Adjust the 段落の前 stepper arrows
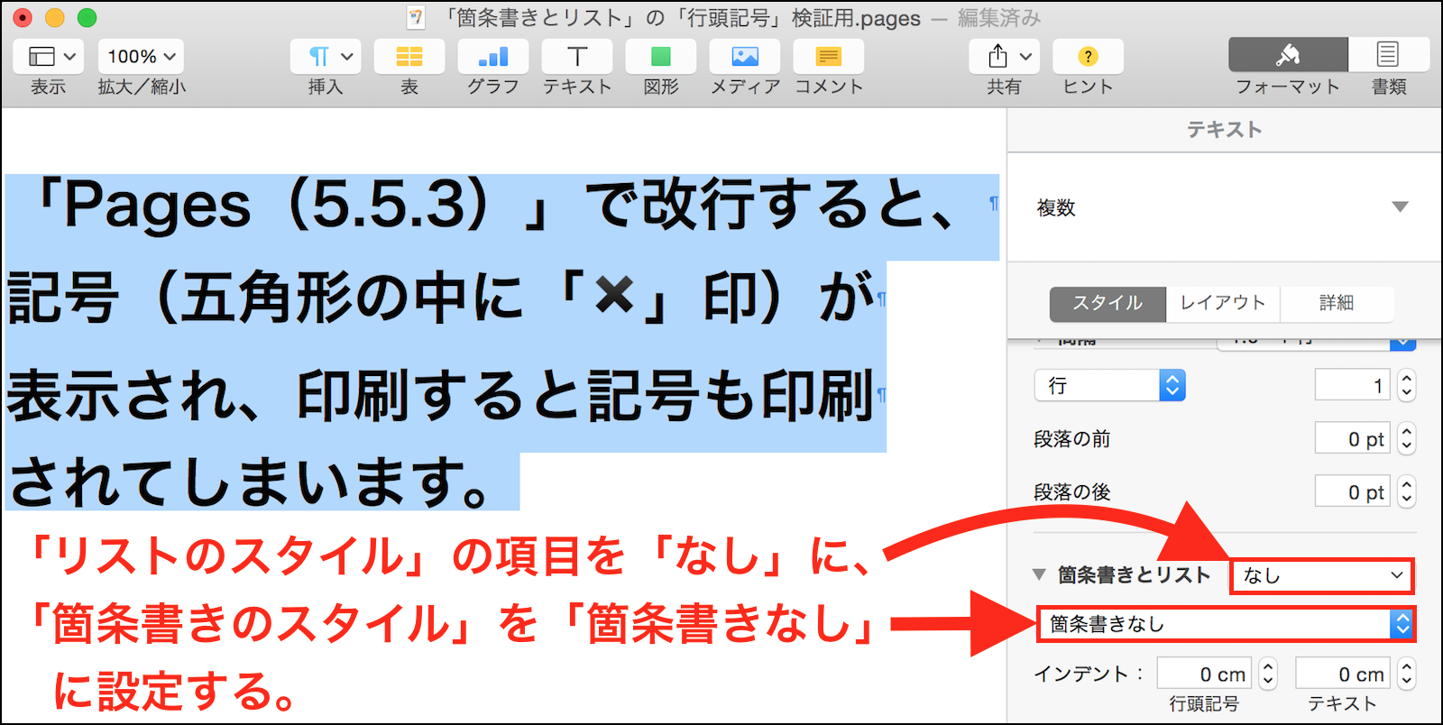The image size is (1443, 725). coord(1406,439)
